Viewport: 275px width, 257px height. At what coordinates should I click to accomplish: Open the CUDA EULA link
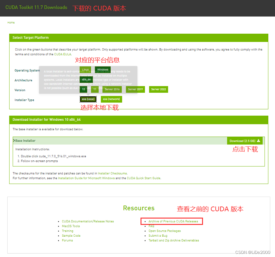(x=62, y=54)
